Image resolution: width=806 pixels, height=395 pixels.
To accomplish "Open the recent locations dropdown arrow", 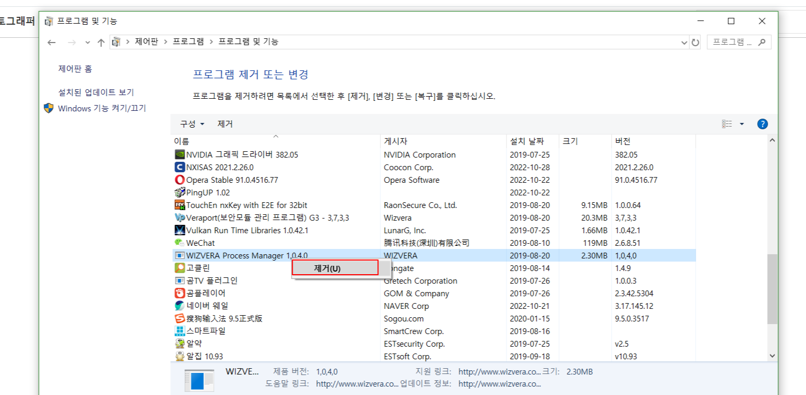I will coord(87,43).
